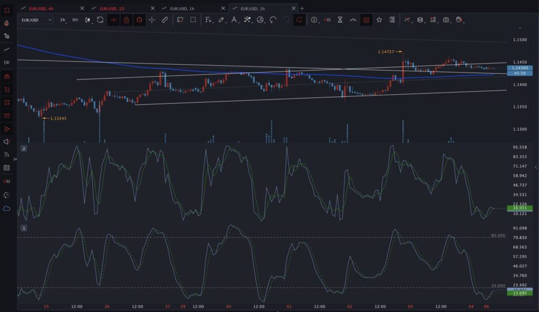Click the BID price type button

pos(75,20)
